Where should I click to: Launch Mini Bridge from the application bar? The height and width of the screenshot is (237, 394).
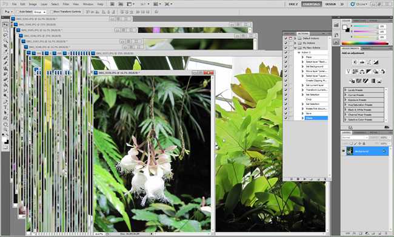click(x=121, y=4)
